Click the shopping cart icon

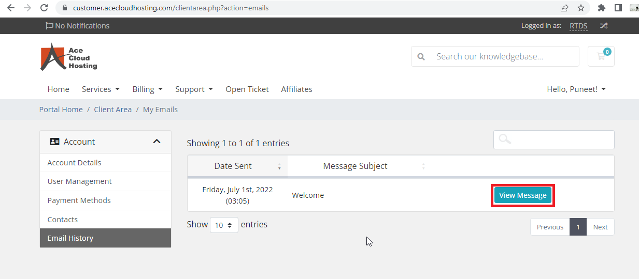(601, 56)
